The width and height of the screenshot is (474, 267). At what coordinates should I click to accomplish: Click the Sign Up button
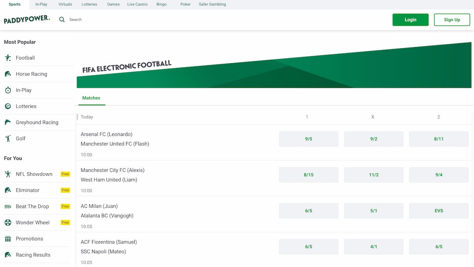(x=452, y=20)
